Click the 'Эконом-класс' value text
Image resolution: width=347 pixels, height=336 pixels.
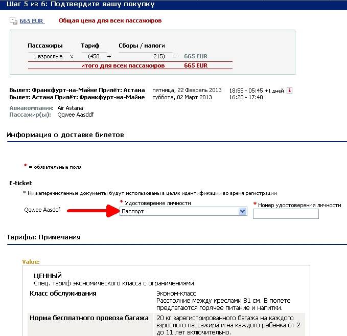point(176,294)
